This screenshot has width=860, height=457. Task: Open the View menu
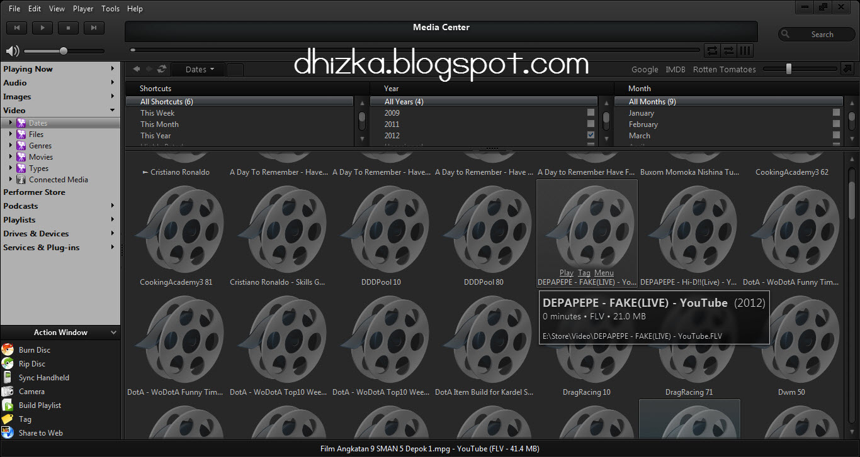click(57, 9)
